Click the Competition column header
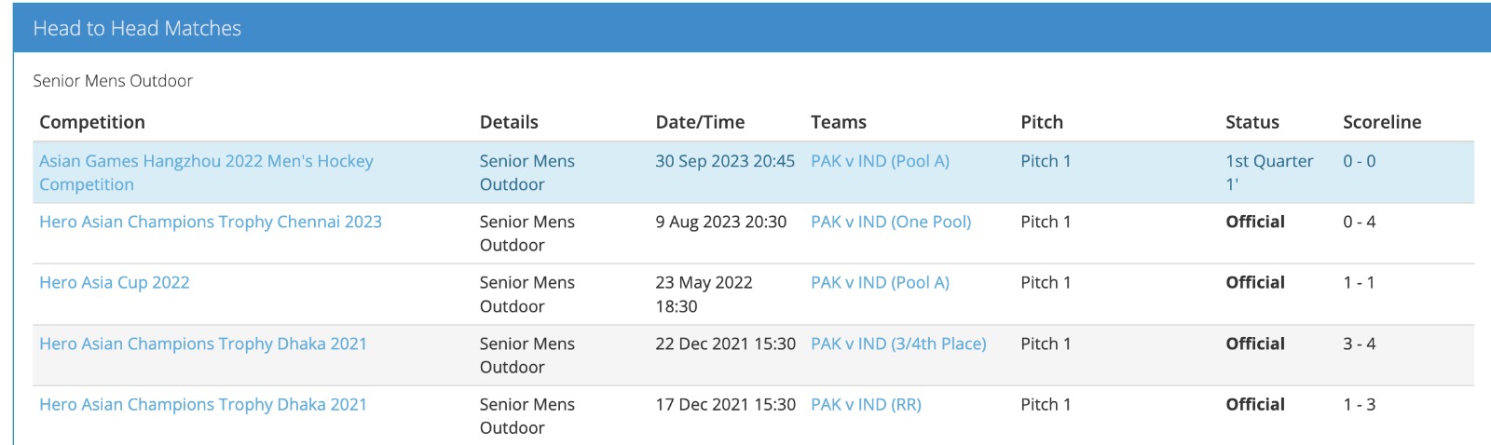1491x445 pixels. tap(92, 123)
